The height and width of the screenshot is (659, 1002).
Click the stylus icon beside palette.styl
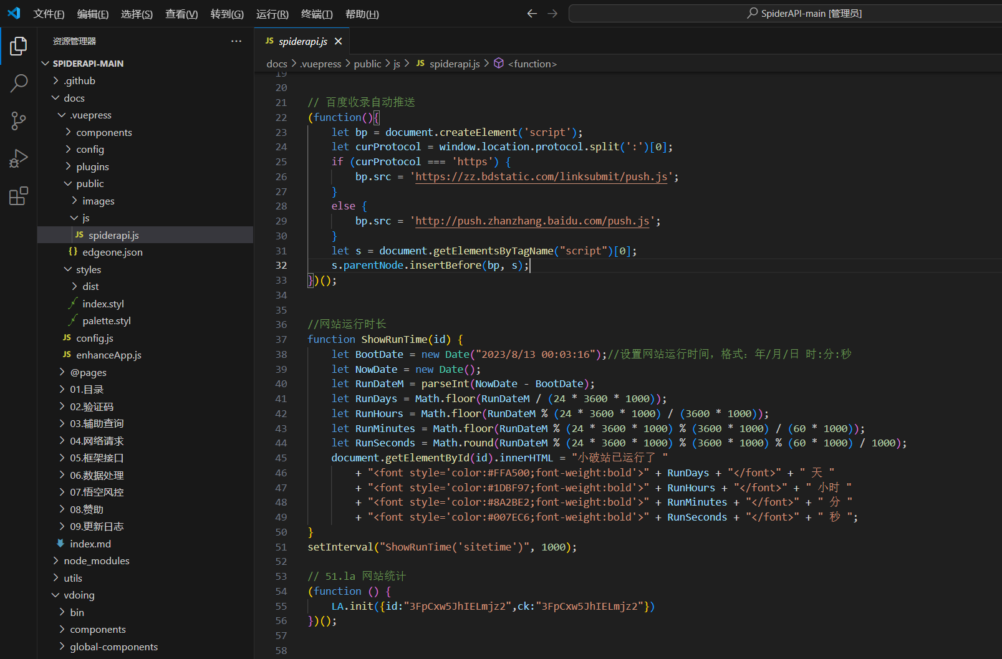(73, 320)
